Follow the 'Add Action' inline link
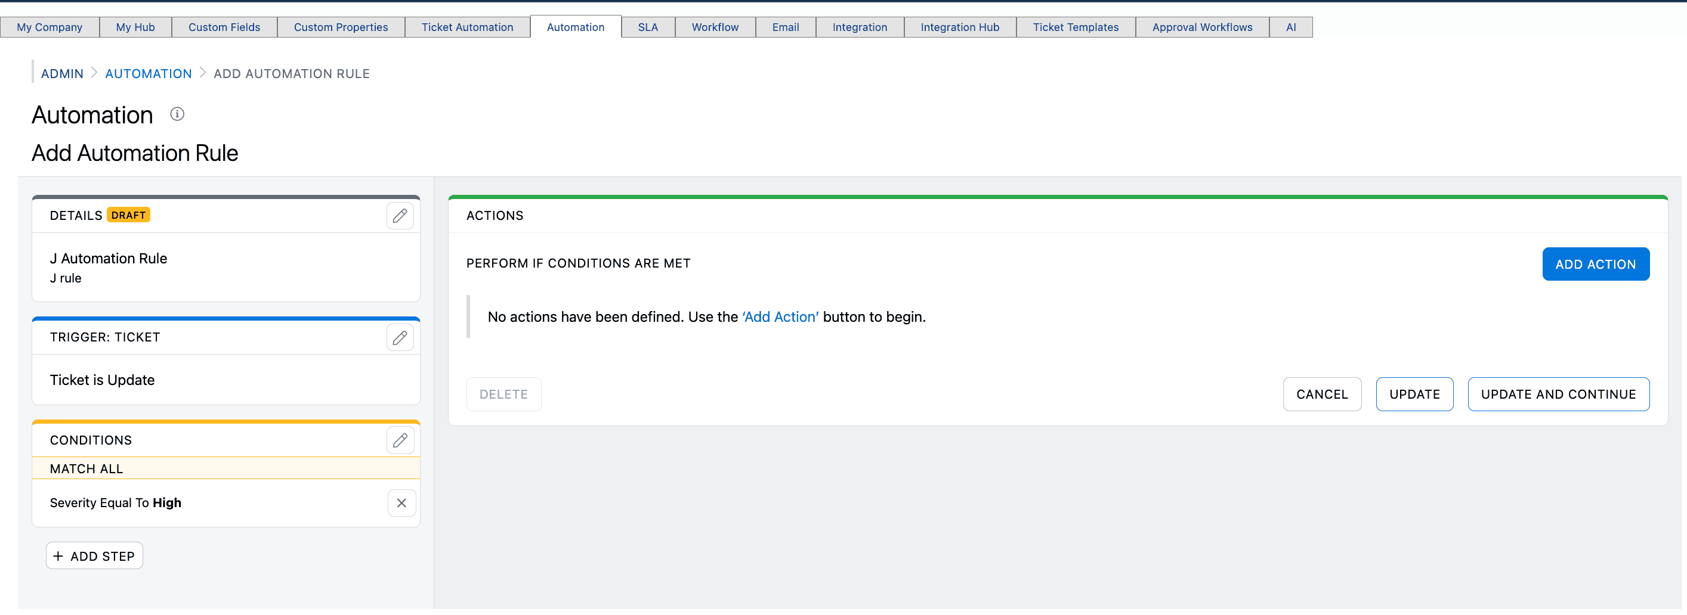1687x615 pixels. click(780, 317)
